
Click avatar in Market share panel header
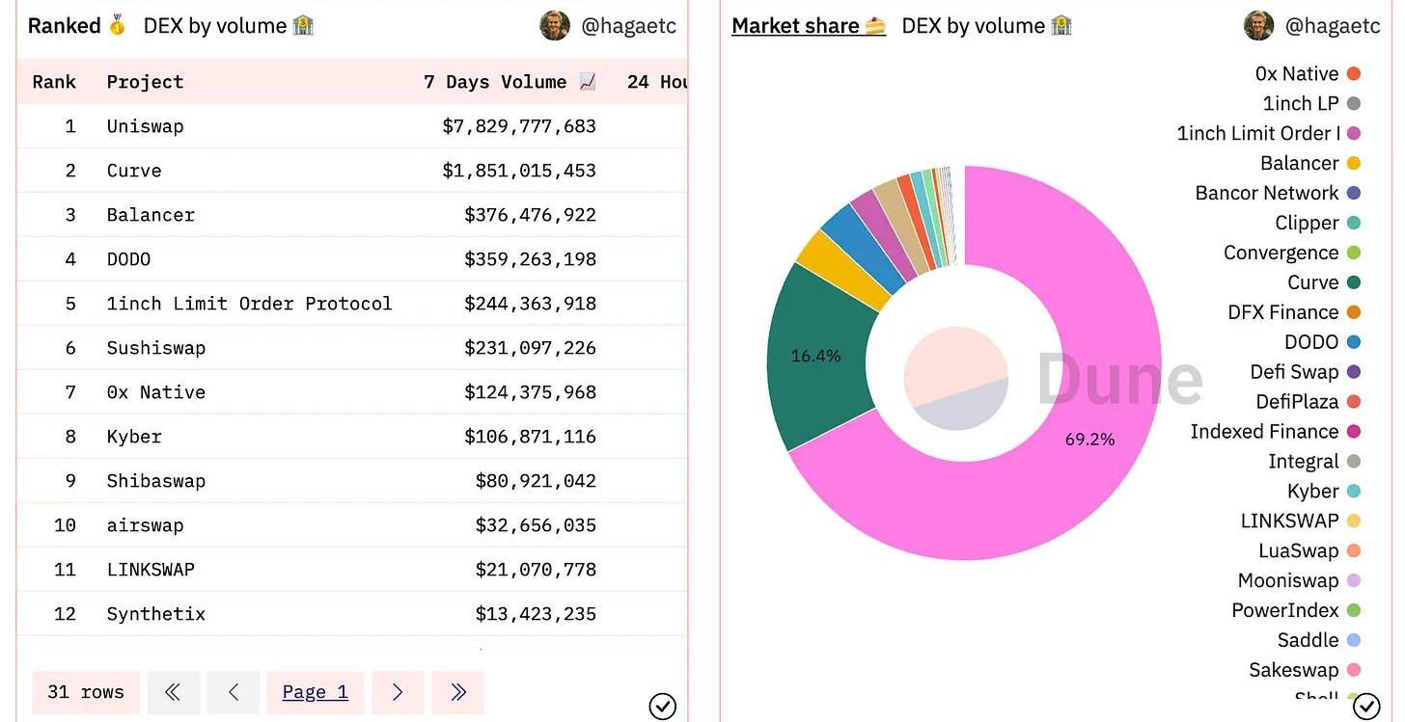1258,26
